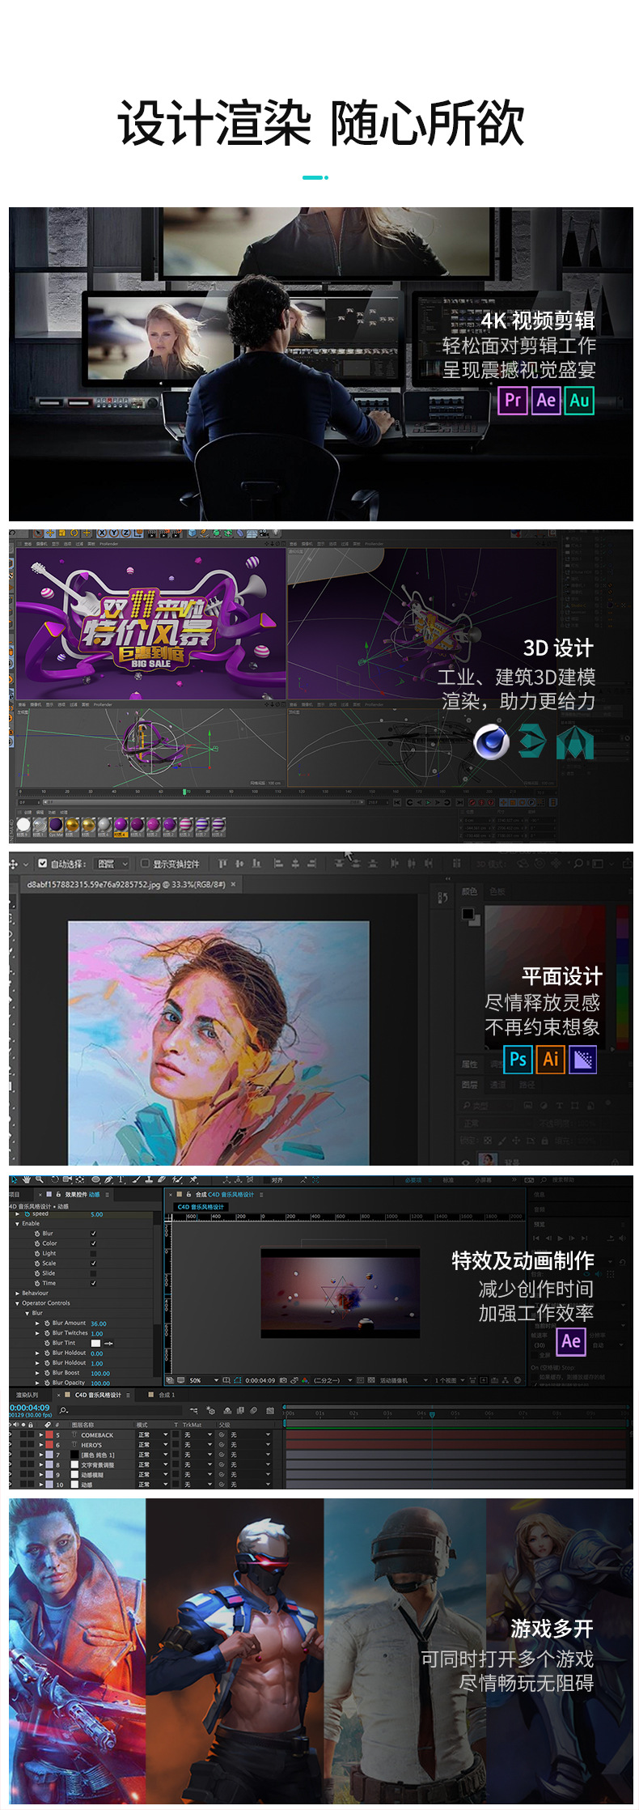The height and width of the screenshot is (1810, 639).
Task: Click the Photoshop move tool icon
Action: point(14,864)
